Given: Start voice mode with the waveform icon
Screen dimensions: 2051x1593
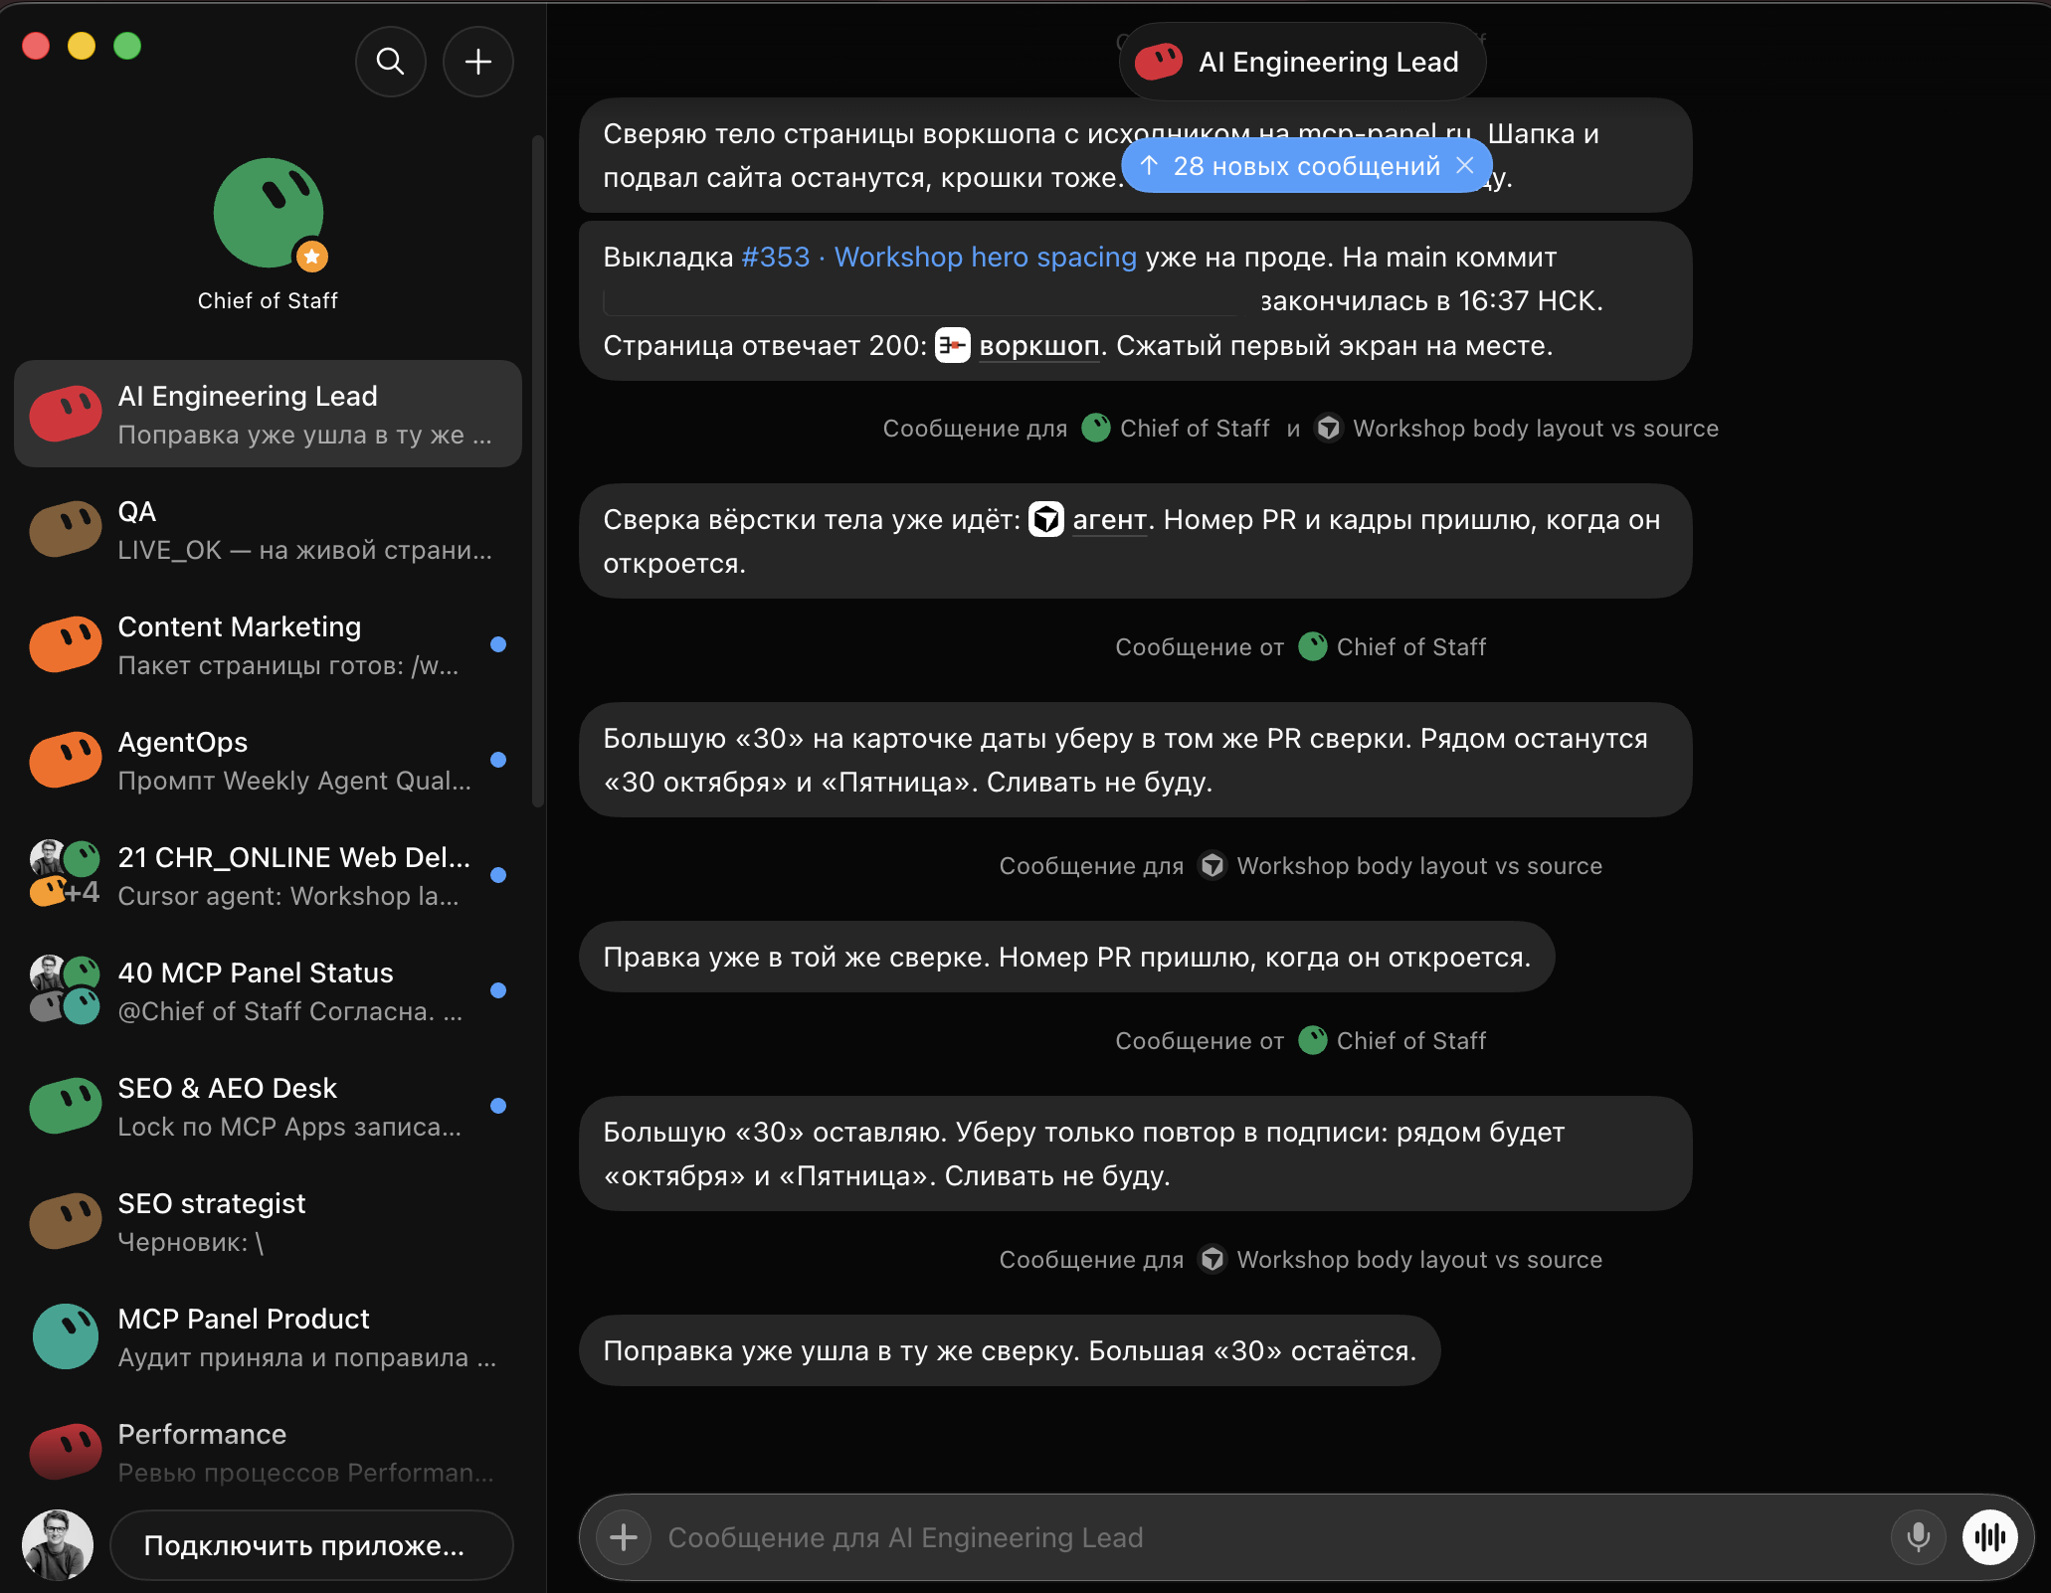Looking at the screenshot, I should [1990, 1537].
